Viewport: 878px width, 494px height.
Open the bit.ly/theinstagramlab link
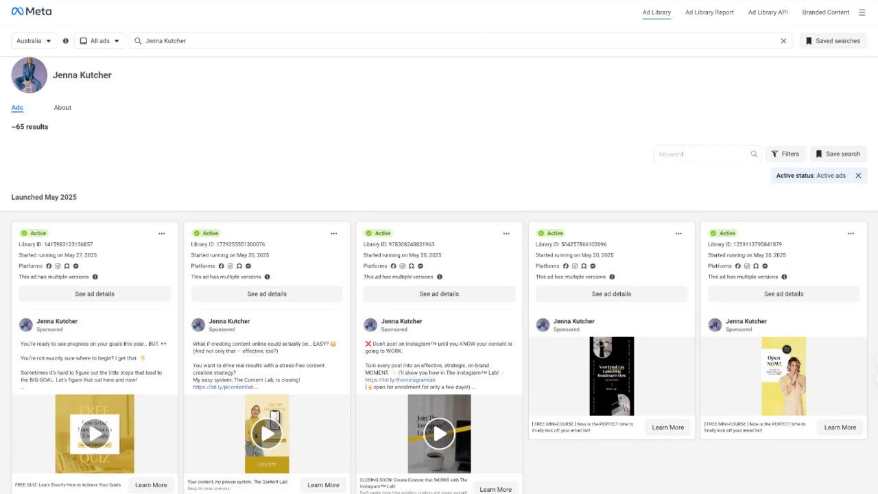pos(400,380)
